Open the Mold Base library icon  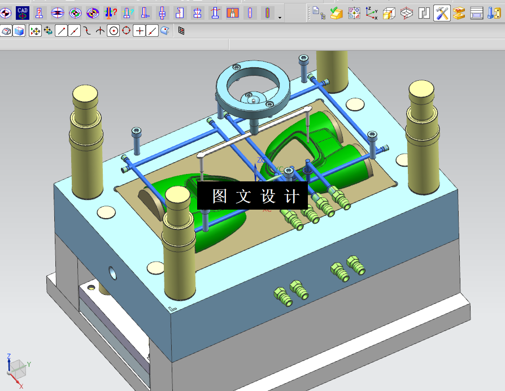click(476, 14)
